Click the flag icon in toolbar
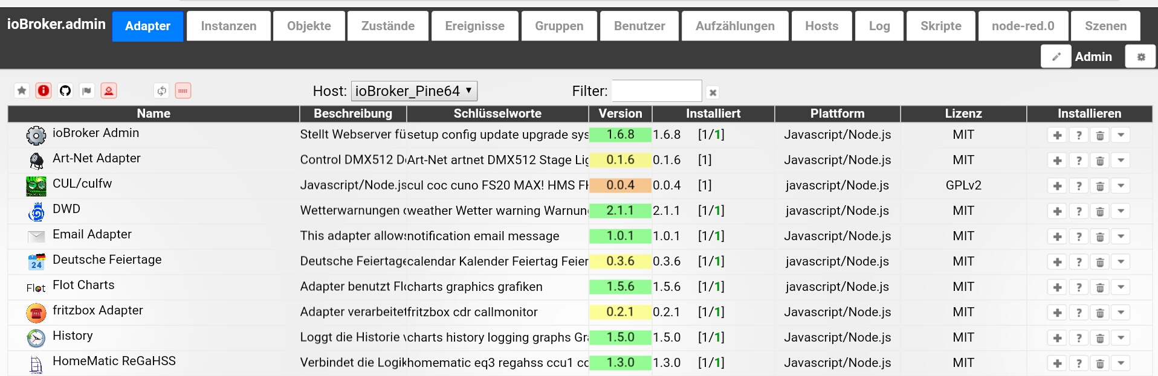1158x376 pixels. [x=87, y=91]
